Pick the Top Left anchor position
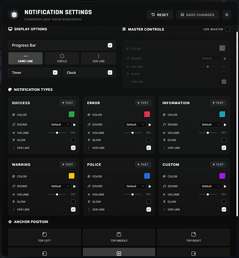This screenshot has width=239, height=258. (x=44, y=237)
